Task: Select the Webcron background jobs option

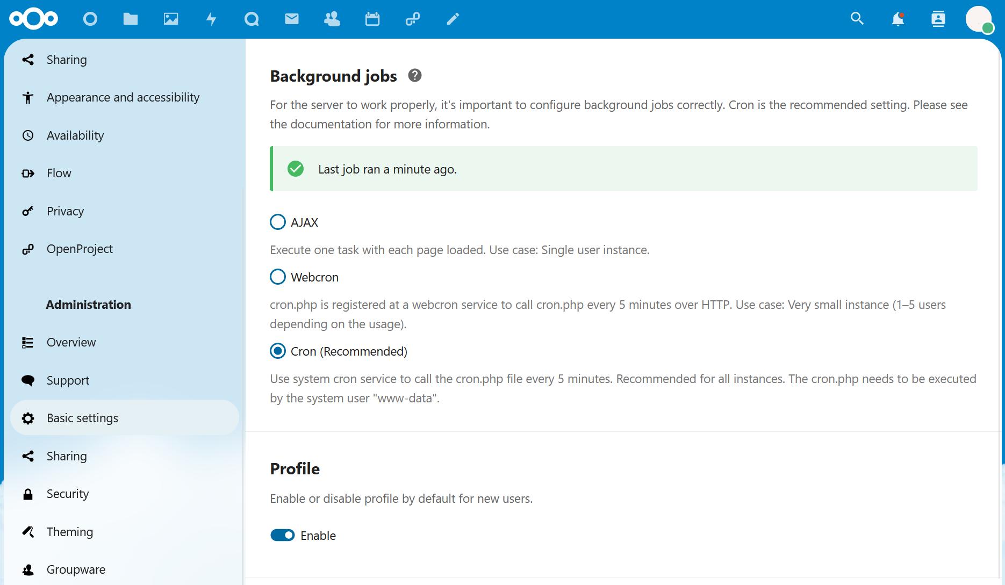Action: [x=277, y=277]
